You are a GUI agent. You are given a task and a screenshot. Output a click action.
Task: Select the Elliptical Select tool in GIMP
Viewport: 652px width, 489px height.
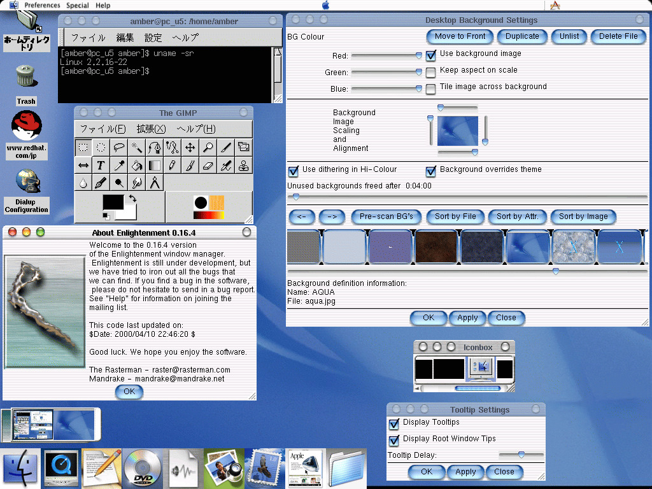tap(101, 147)
